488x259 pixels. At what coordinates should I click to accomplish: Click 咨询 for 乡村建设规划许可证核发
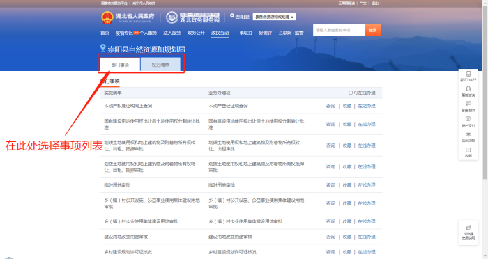(330, 252)
